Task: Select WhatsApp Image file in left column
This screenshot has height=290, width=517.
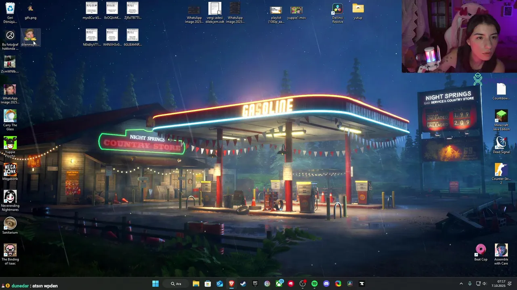Action: tap(10, 94)
